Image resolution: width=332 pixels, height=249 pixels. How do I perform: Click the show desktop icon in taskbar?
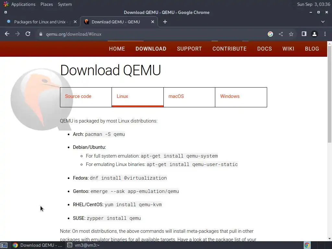[4, 245]
